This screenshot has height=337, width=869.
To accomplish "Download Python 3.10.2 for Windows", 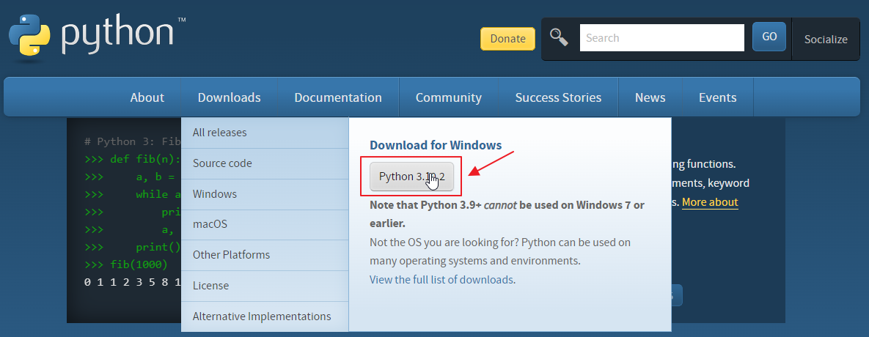I will click(412, 177).
